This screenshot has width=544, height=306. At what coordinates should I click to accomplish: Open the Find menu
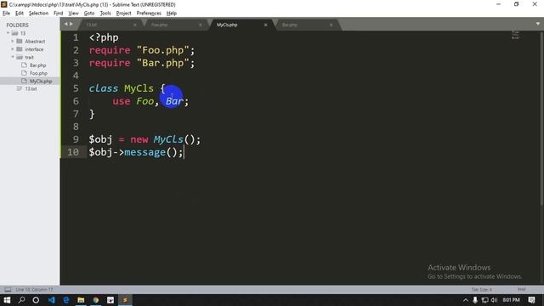[x=59, y=14]
